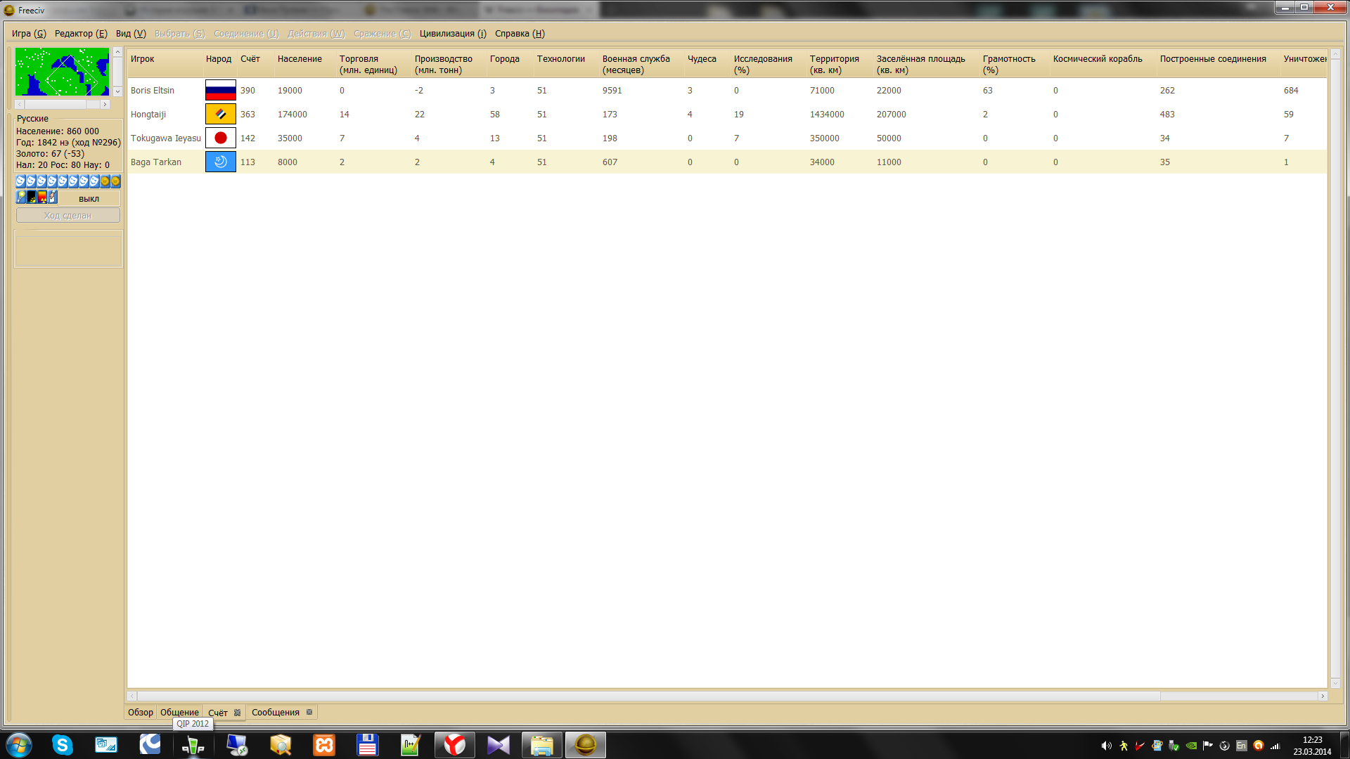The height and width of the screenshot is (759, 1350).
Task: Click the research light bulb indicator icon
Action: 21,197
